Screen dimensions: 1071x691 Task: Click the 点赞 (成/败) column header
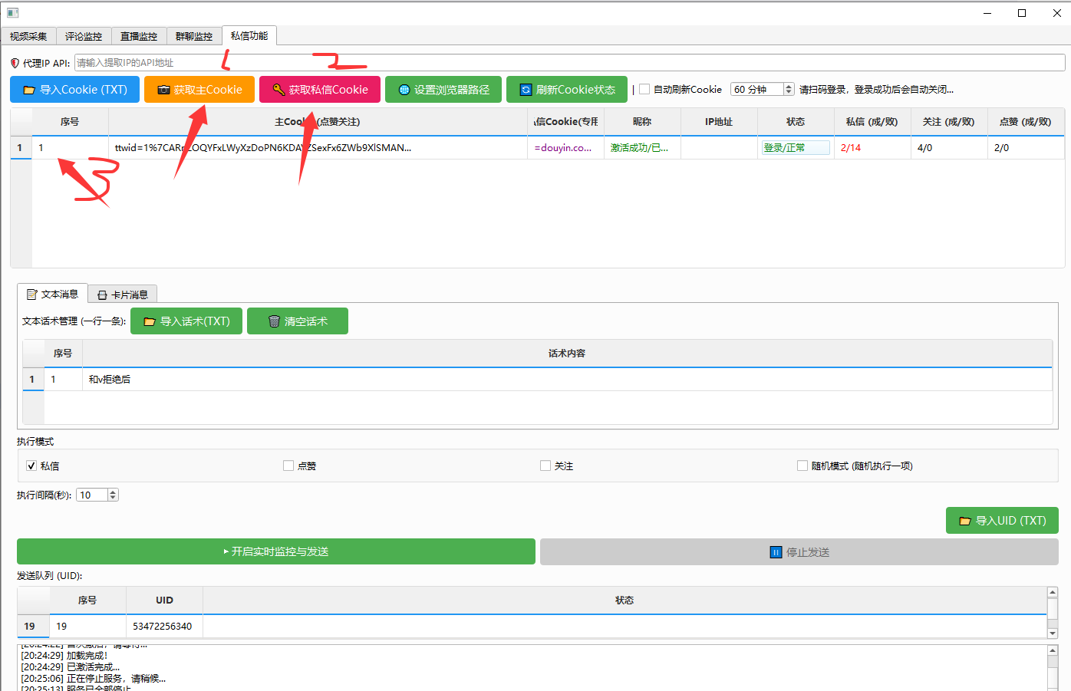(x=1026, y=122)
